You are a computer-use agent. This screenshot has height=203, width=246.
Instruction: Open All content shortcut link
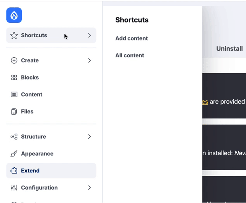[130, 55]
